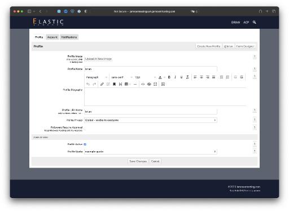Screen dimensions: 289x211
Task: Open the site search magnifier
Action: pyautogui.click(x=255, y=22)
